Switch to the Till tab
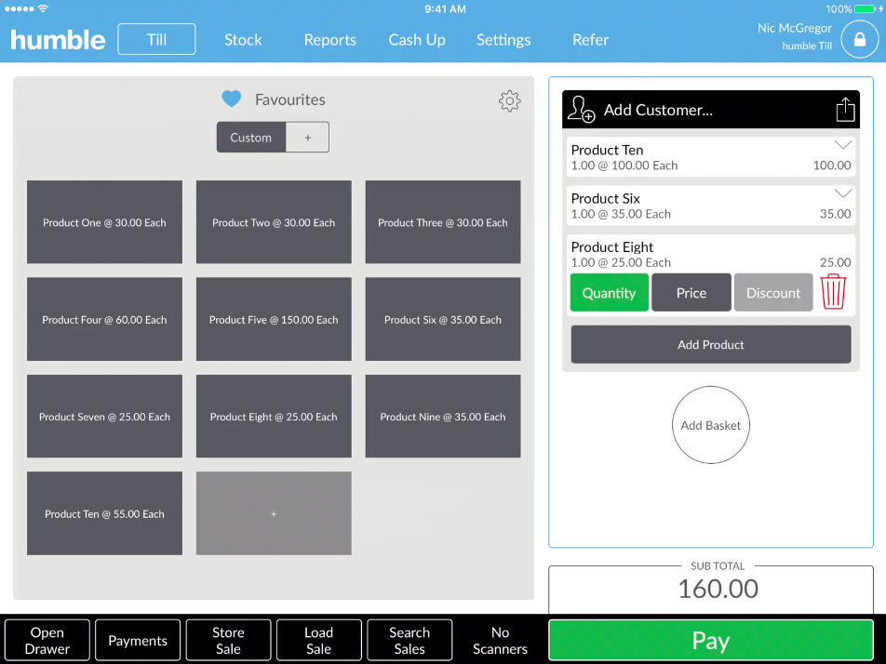The width and height of the screenshot is (886, 664). pyautogui.click(x=156, y=39)
